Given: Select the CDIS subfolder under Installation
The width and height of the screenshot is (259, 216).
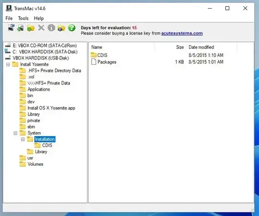Looking at the screenshot, I should pos(47,146).
